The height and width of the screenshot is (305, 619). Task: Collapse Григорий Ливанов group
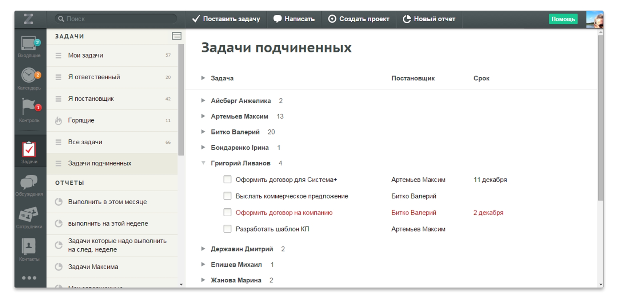point(203,163)
